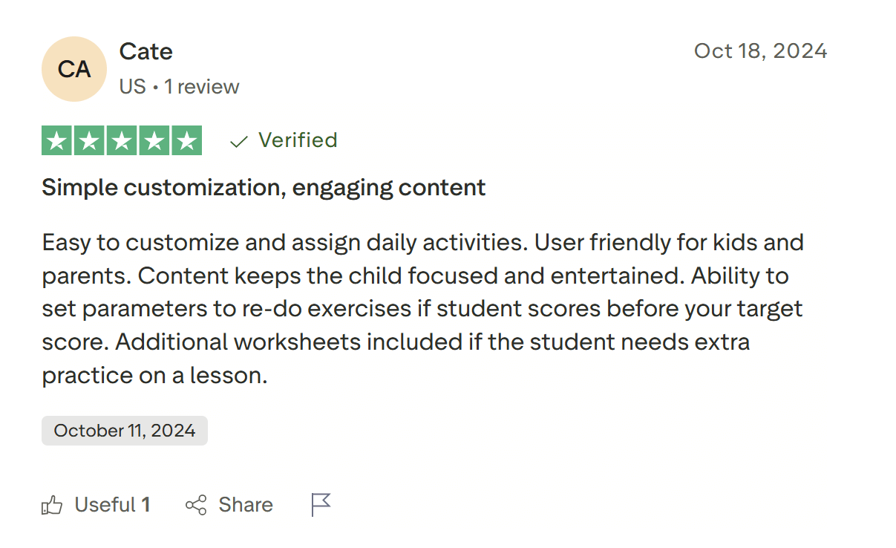Screen dimensions: 896x548
Task: Click the Useful count number
Action: point(145,504)
